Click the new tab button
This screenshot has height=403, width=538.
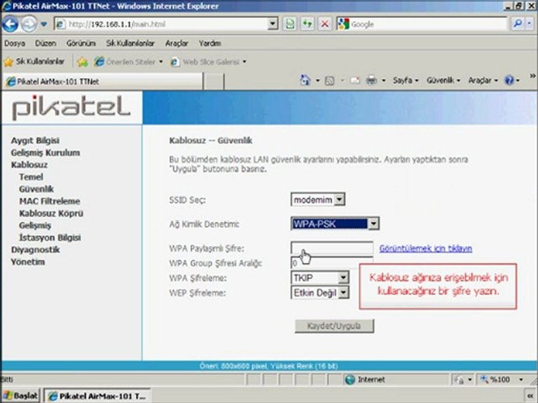pyautogui.click(x=214, y=82)
